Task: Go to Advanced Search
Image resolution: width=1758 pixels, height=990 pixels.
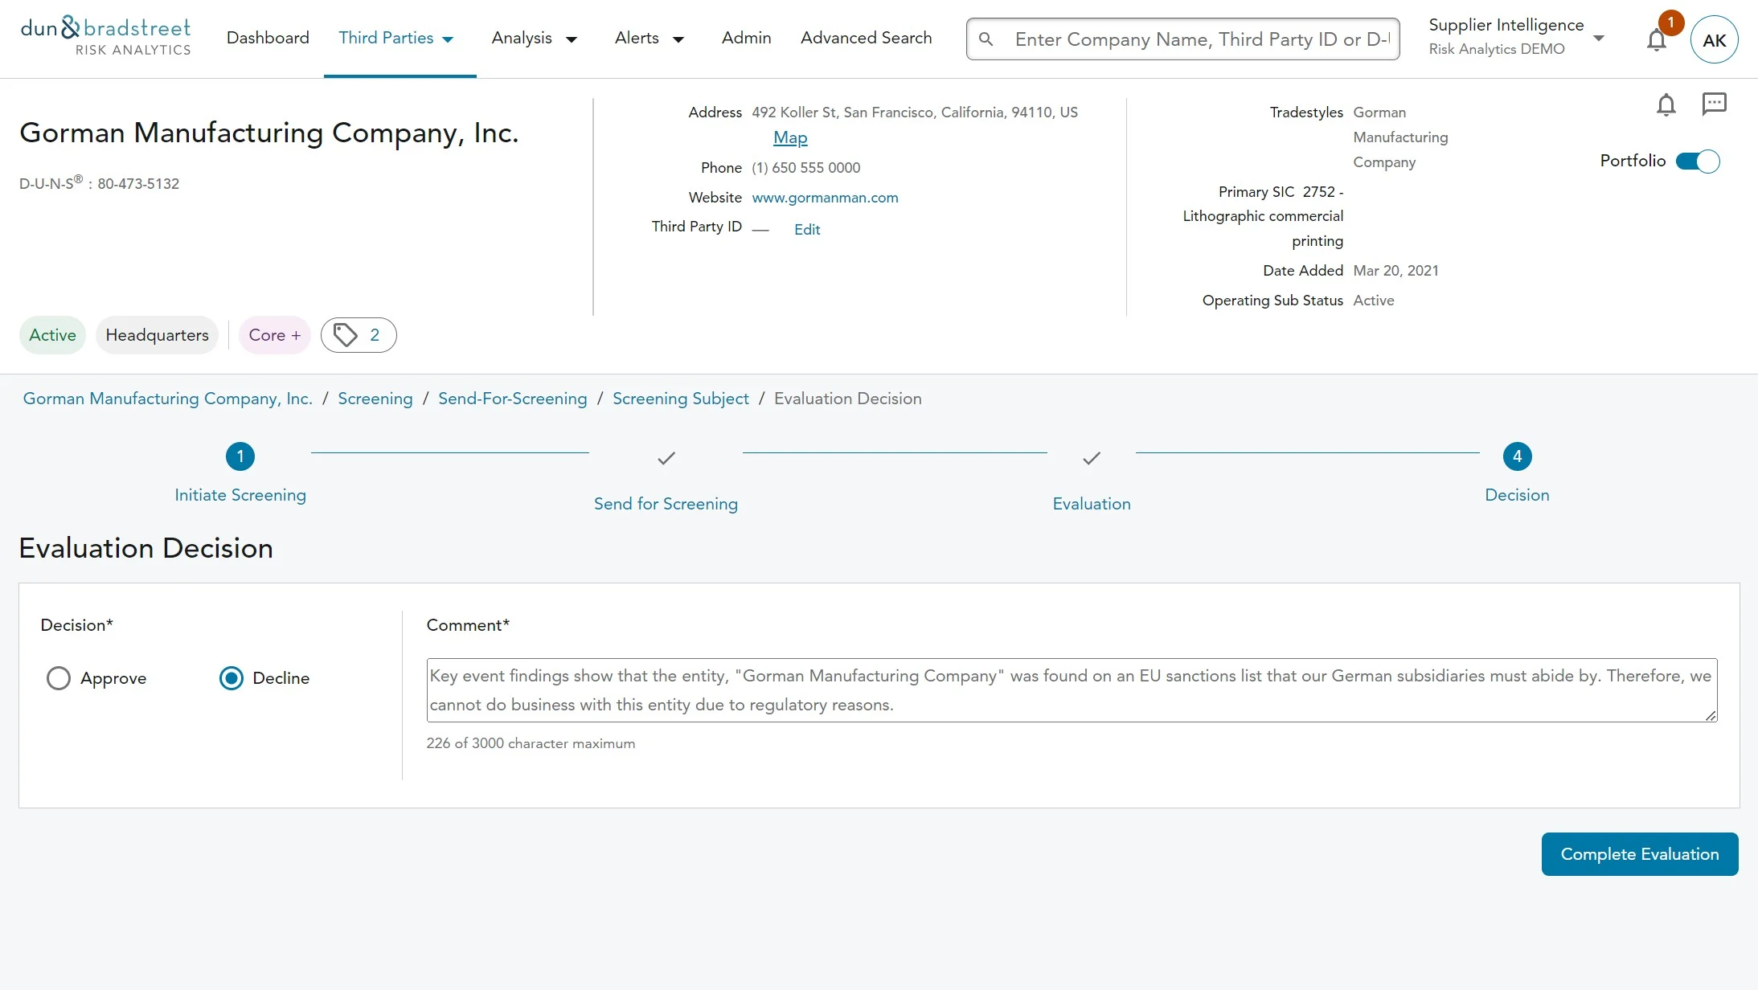Action: (x=866, y=38)
